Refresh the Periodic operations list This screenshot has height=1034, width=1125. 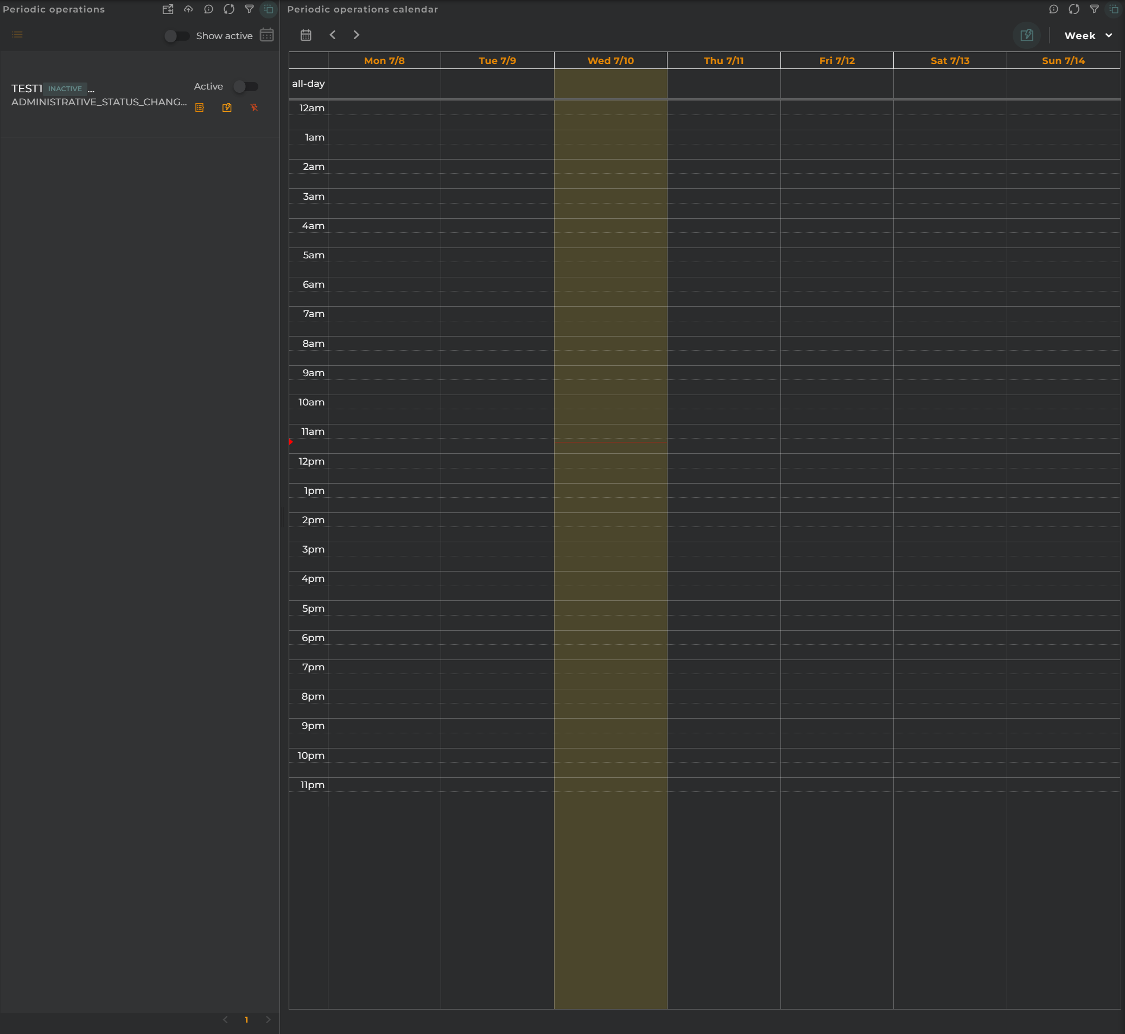coord(229,9)
